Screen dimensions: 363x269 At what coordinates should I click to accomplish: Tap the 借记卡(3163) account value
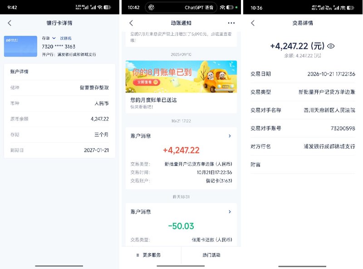[x=219, y=181]
